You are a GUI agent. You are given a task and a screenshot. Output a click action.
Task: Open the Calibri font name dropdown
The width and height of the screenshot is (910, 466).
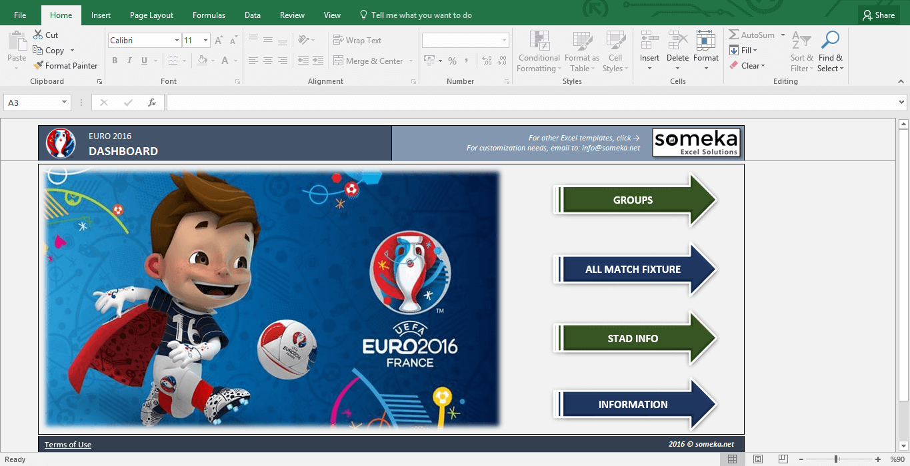(177, 41)
